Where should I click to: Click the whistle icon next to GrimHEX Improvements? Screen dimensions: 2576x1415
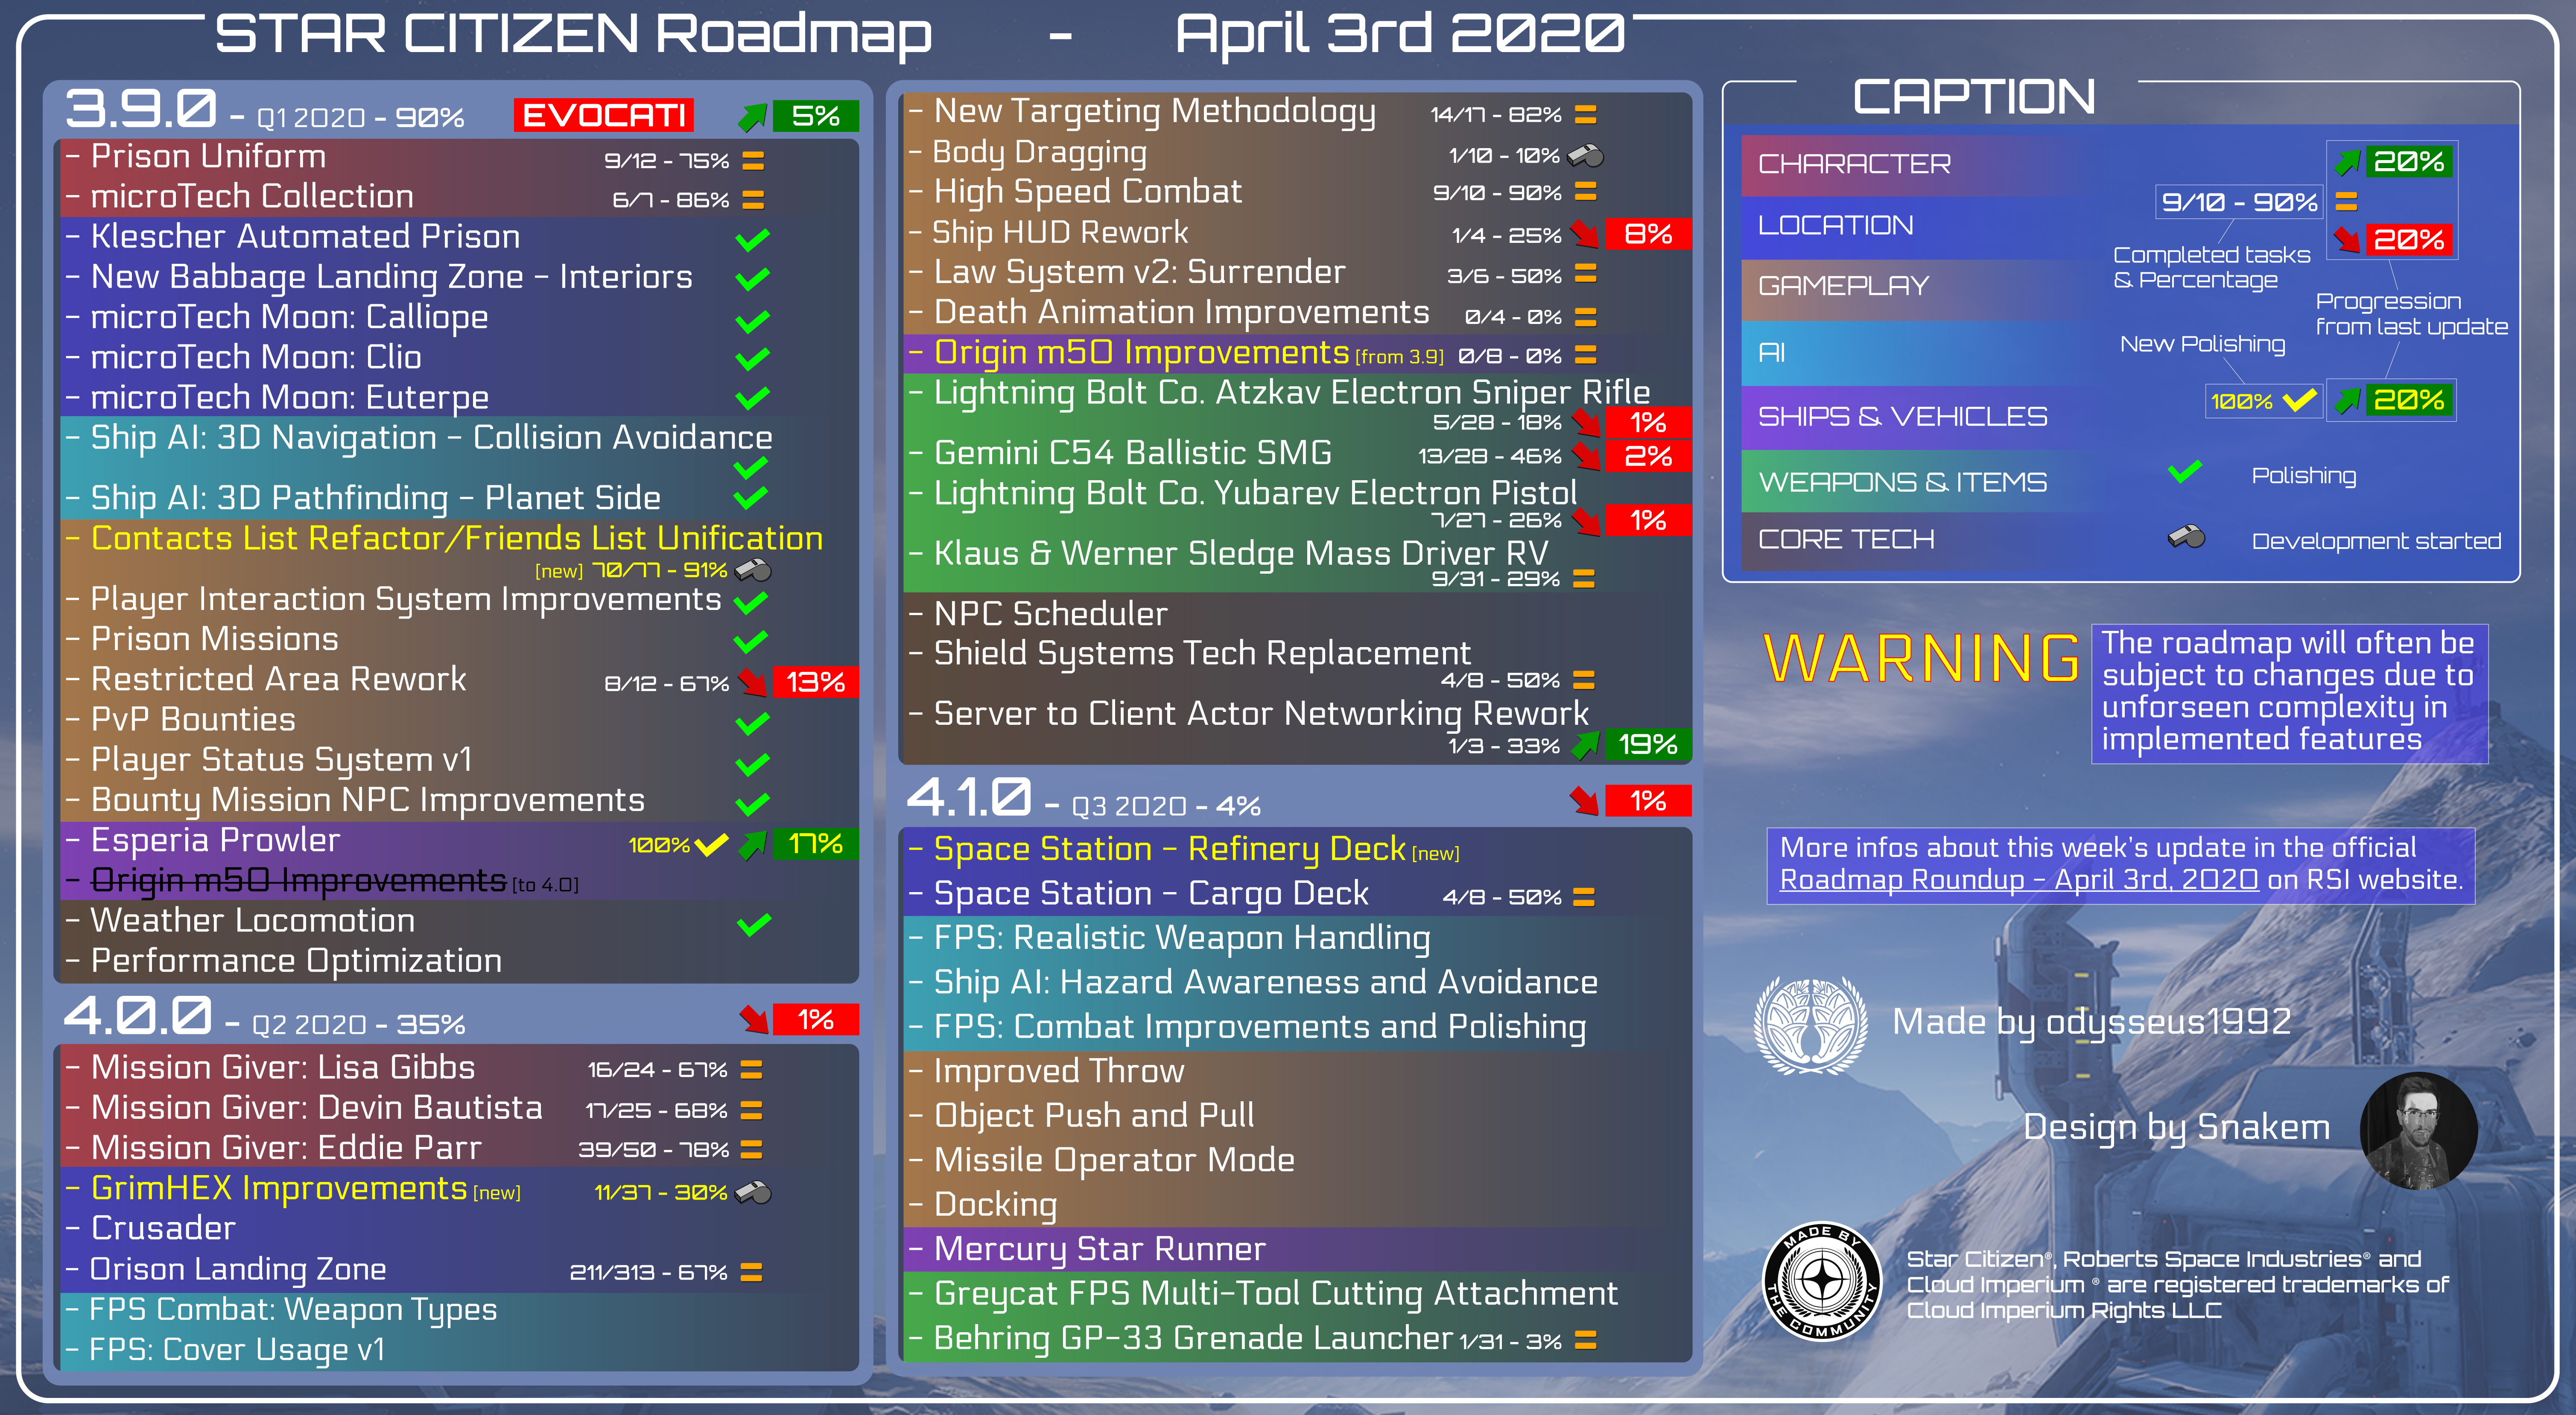[753, 1192]
